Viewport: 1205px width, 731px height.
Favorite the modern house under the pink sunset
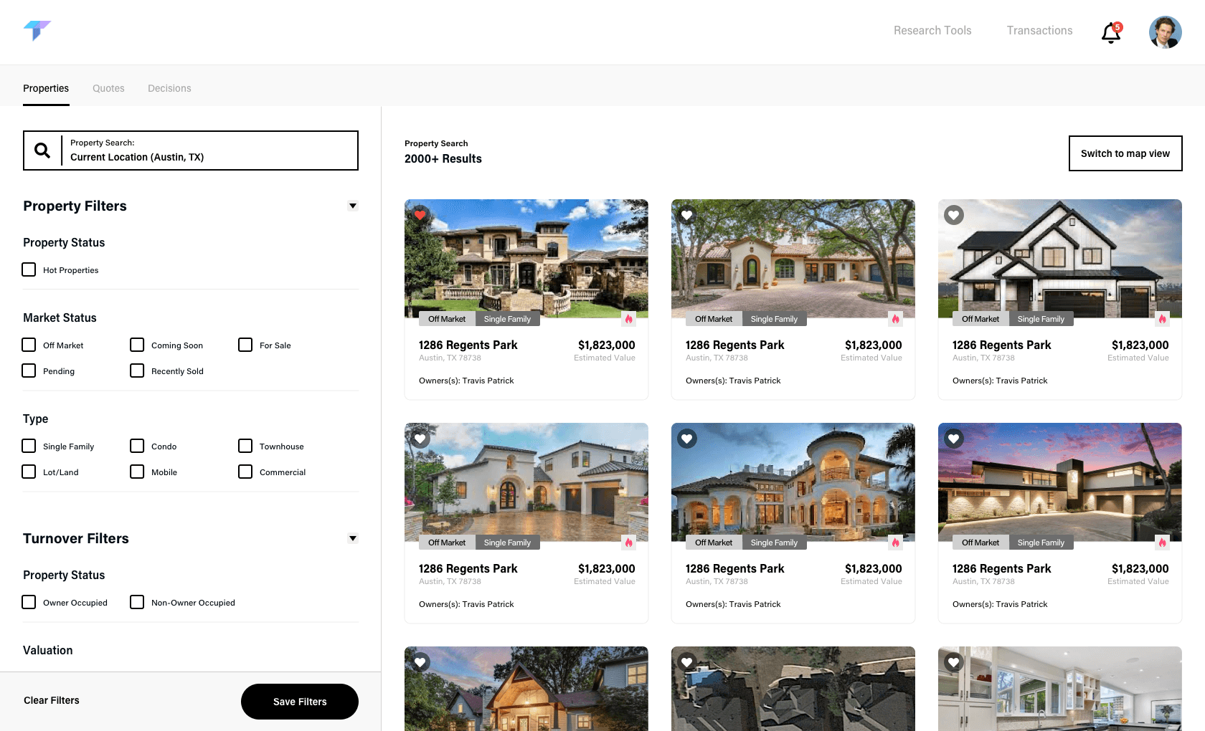[x=954, y=439]
